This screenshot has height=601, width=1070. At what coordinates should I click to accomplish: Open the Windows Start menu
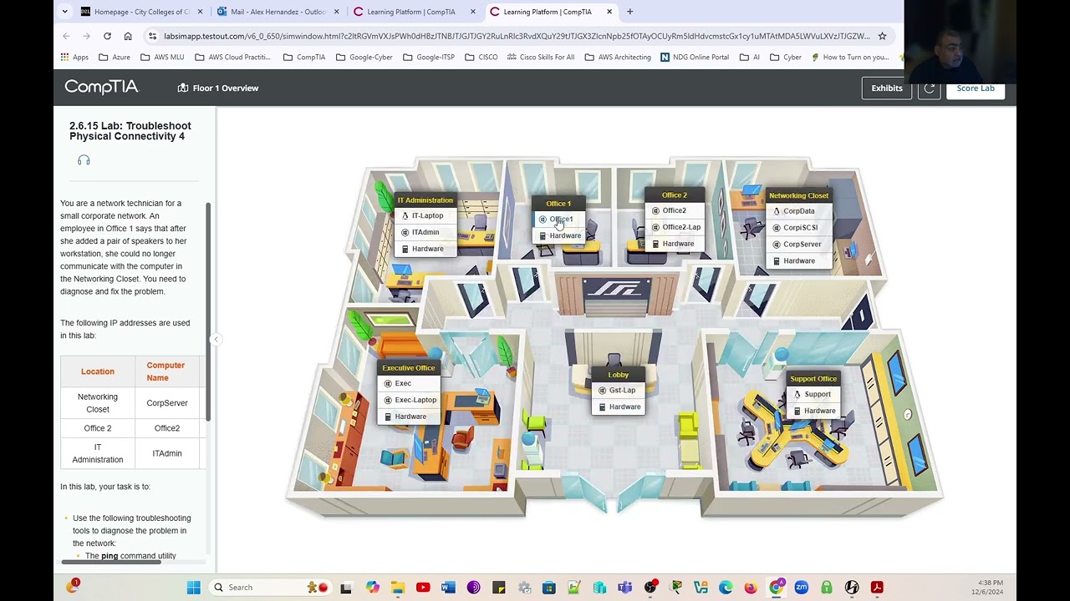(x=193, y=588)
